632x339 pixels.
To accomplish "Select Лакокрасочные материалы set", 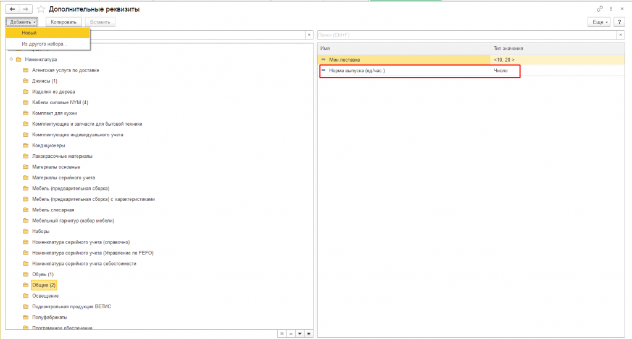I will click(62, 156).
